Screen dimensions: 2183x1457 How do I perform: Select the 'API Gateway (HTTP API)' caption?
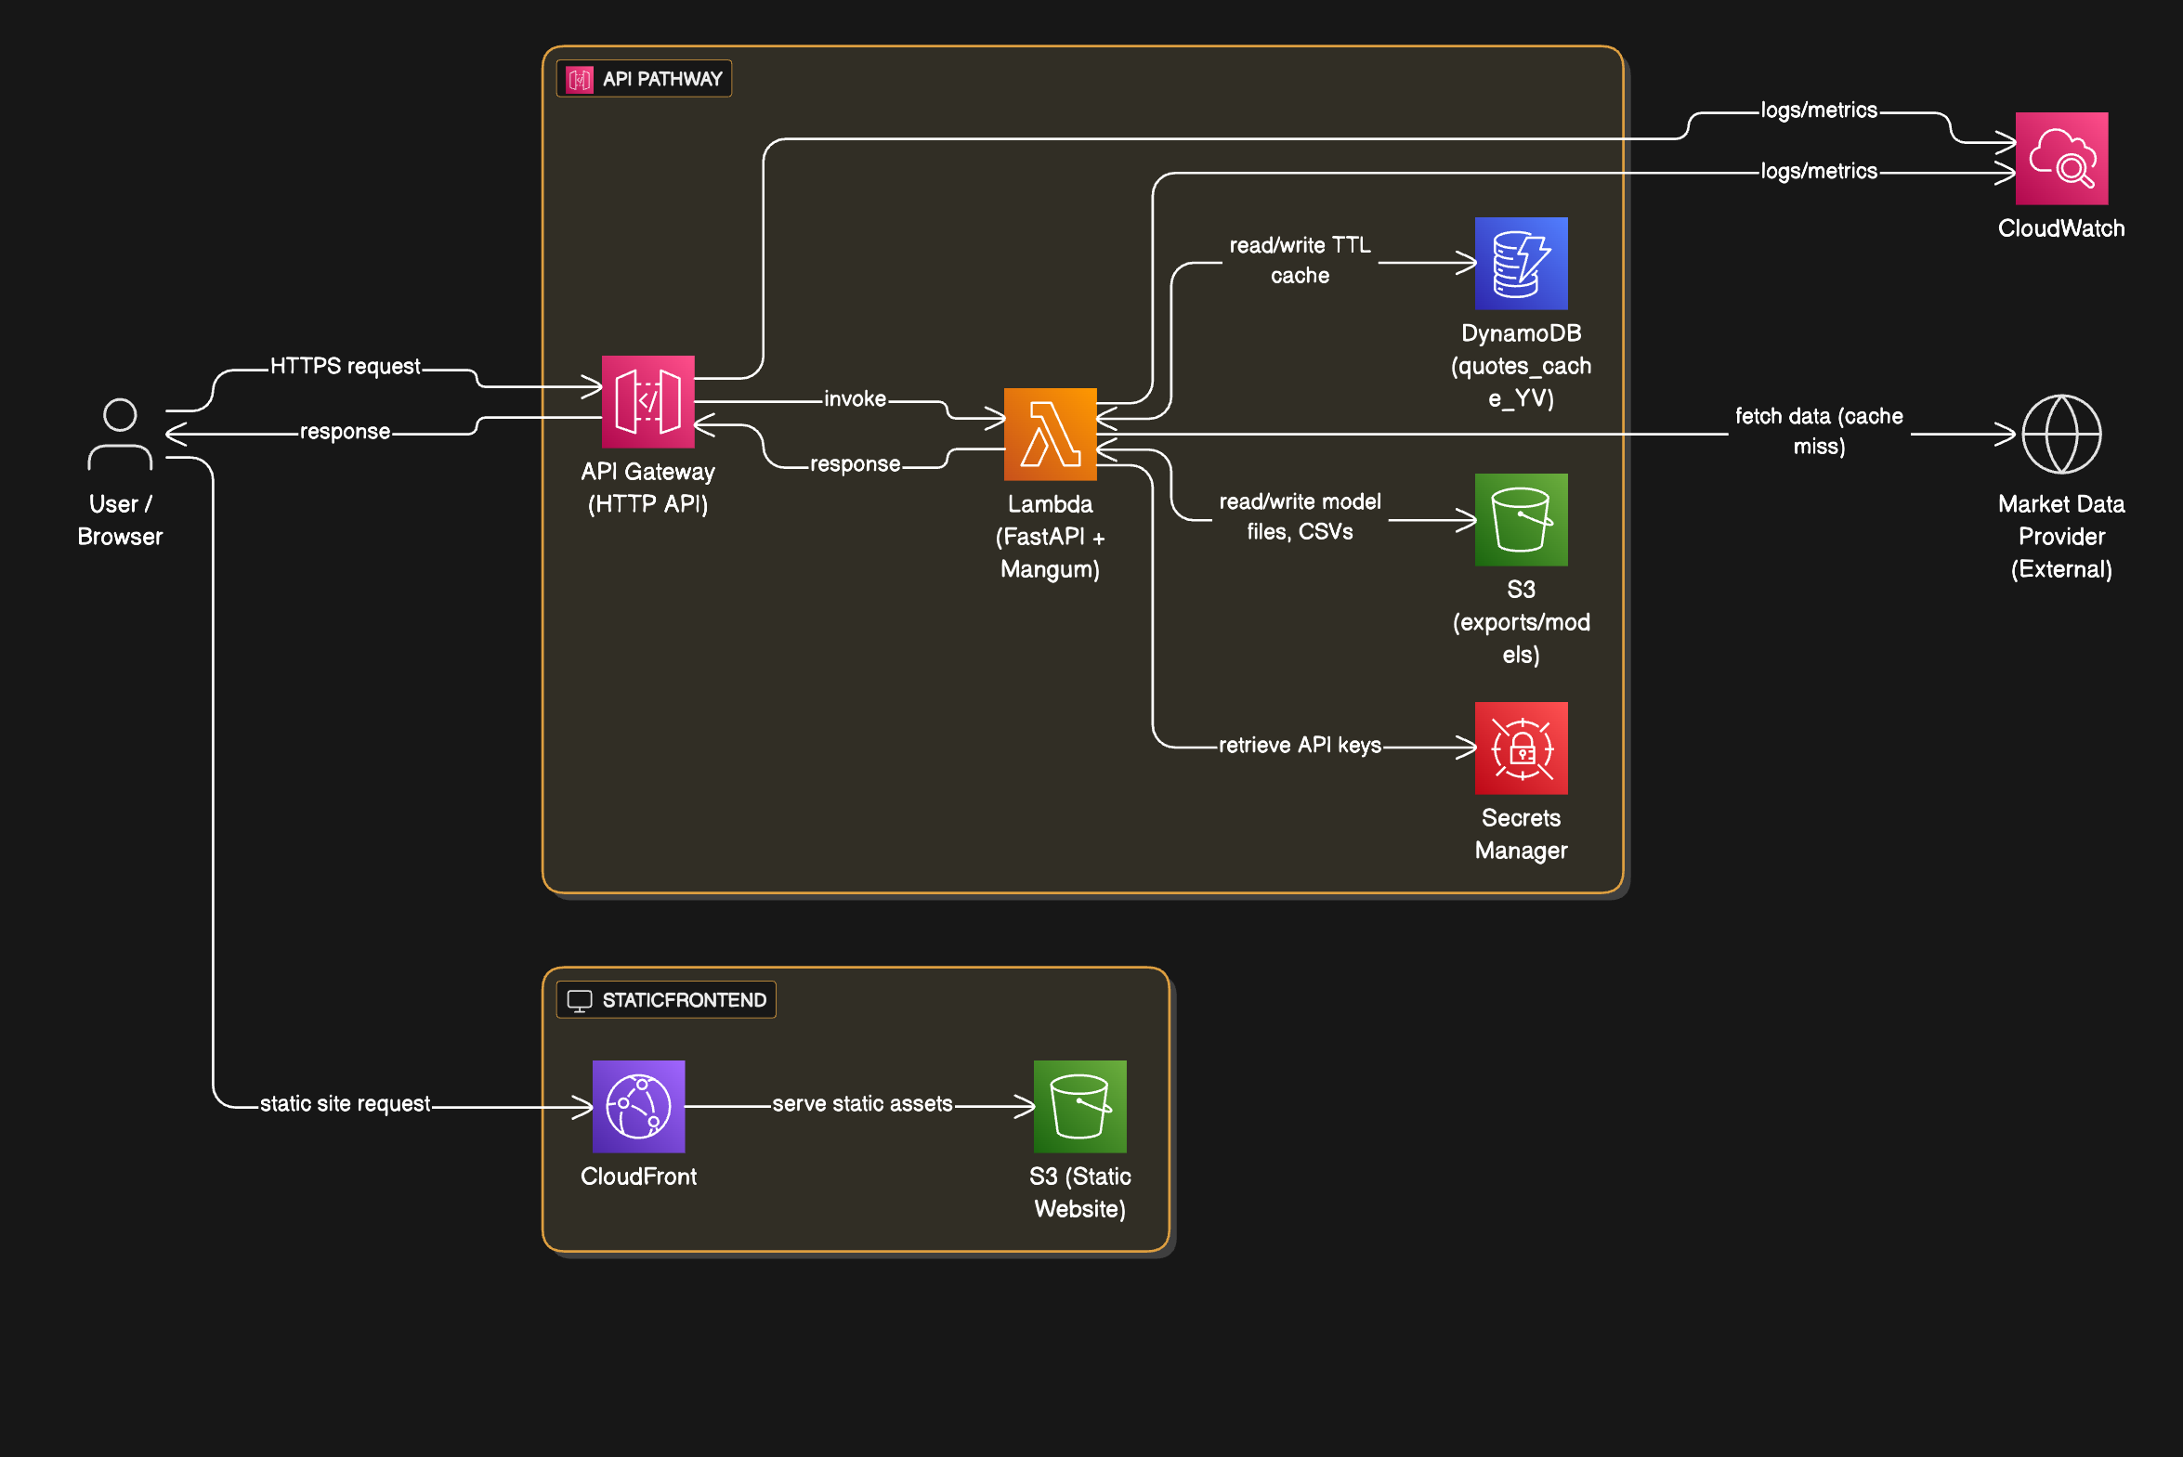point(647,488)
